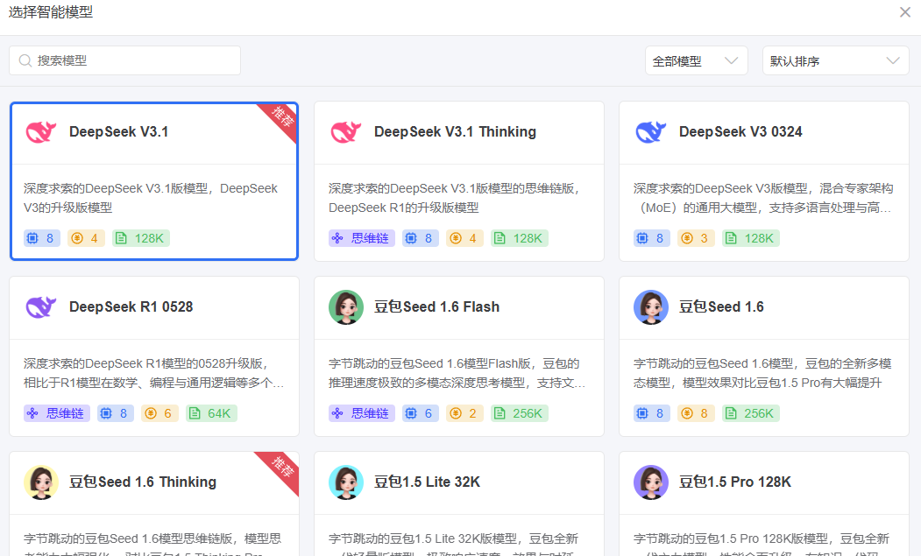
Task: Click the DeepSeek R1 0528 description text
Action: (x=154, y=373)
